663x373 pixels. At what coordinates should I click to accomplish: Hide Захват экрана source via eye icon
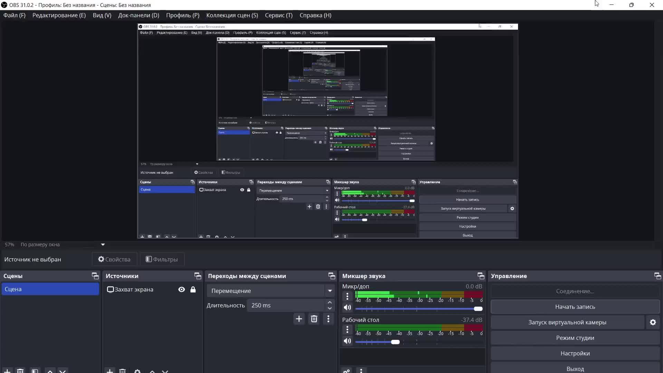click(182, 289)
